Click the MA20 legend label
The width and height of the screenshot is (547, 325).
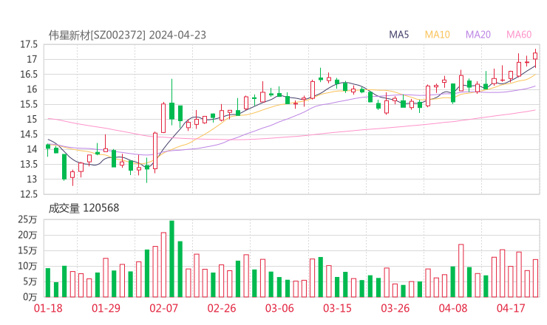point(478,35)
